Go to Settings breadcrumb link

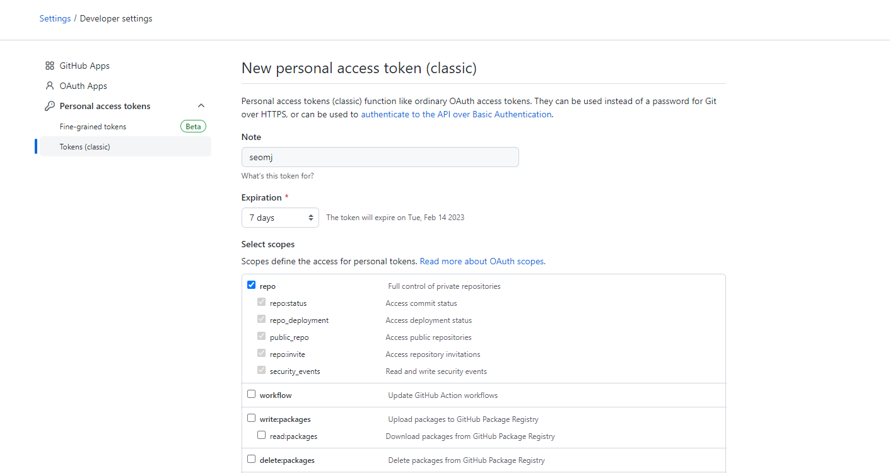point(55,18)
